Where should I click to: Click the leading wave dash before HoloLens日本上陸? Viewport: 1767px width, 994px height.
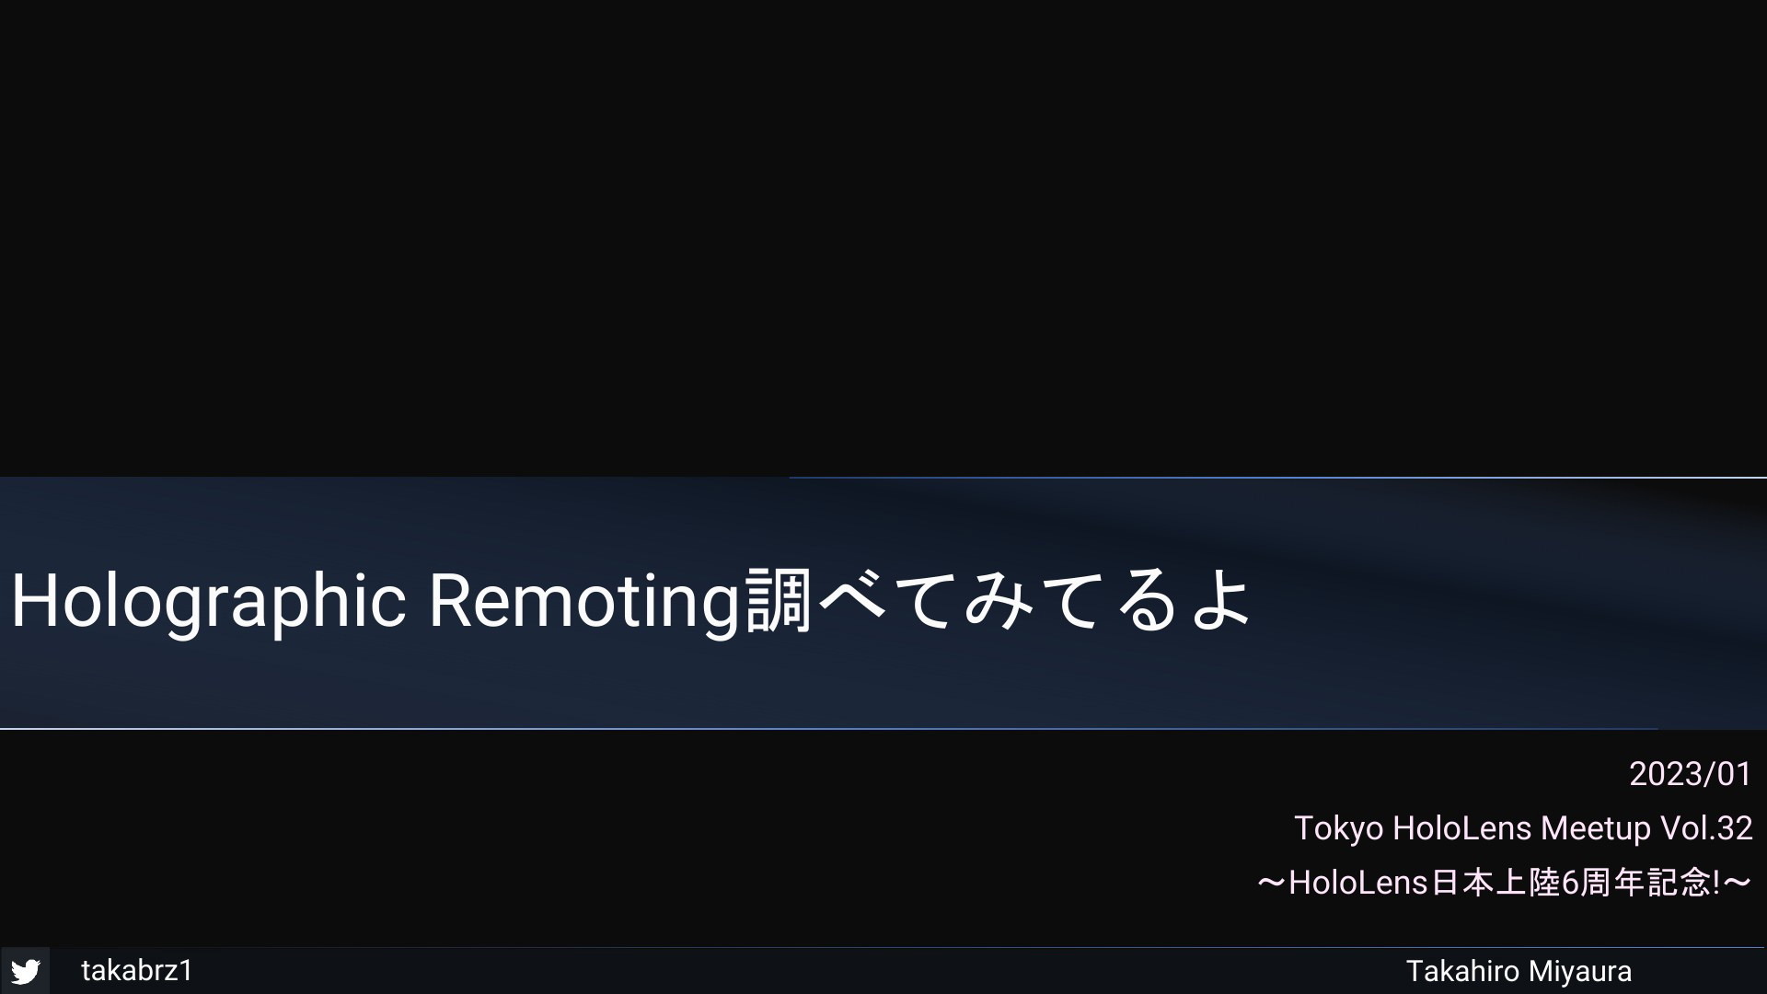1272,884
